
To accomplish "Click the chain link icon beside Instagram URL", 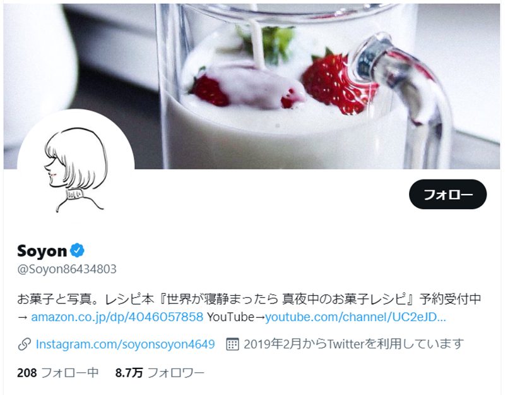I will click(x=25, y=344).
